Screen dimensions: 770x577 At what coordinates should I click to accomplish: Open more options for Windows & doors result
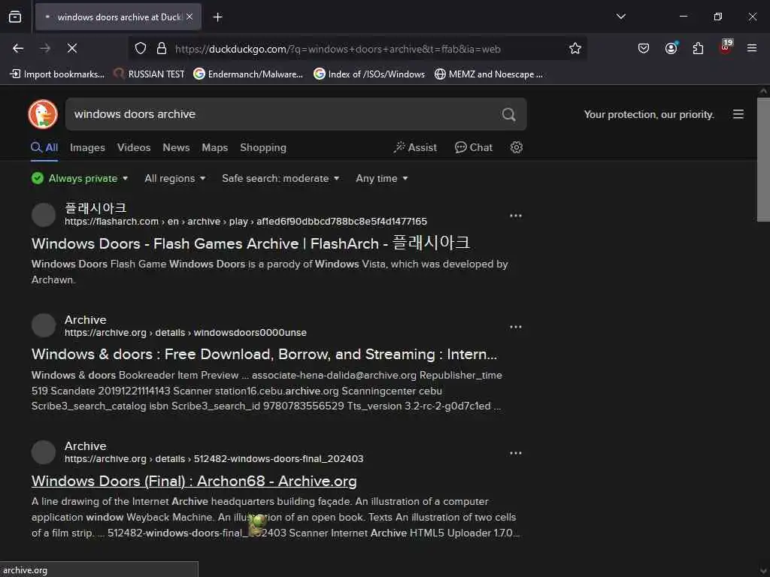516,327
